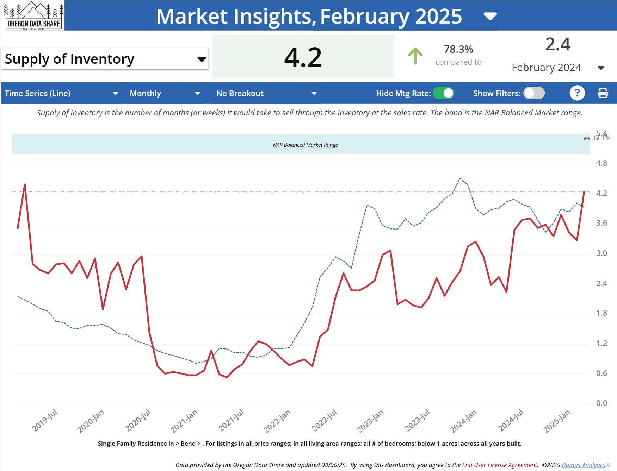Open the No Breakout dropdown
Viewport: 617px width, 471px height.
click(x=314, y=93)
